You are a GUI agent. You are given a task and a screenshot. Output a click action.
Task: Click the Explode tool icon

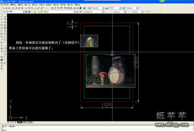click(x=5, y=63)
